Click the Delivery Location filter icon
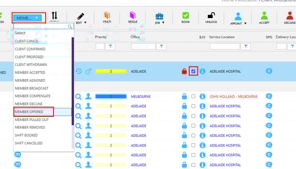This screenshot has width=296, height=169. tap(292, 46)
